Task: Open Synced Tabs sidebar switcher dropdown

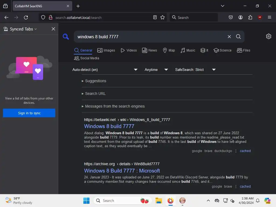Action: click(x=20, y=29)
